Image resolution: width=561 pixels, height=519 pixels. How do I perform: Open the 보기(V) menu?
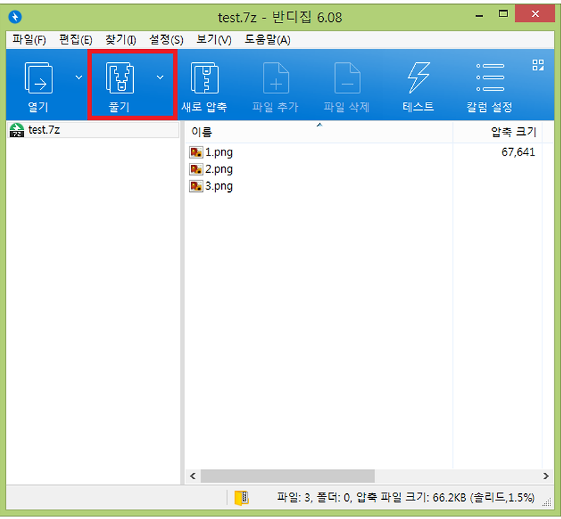click(212, 40)
